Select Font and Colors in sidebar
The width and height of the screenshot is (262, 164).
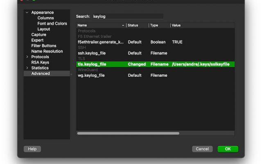click(52, 24)
